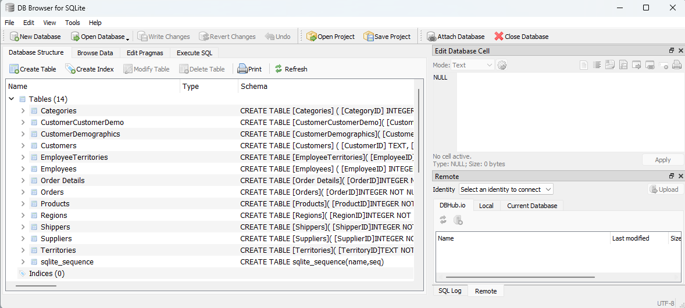Click the Create Table icon
Screen dimensions: 685x308
14,69
